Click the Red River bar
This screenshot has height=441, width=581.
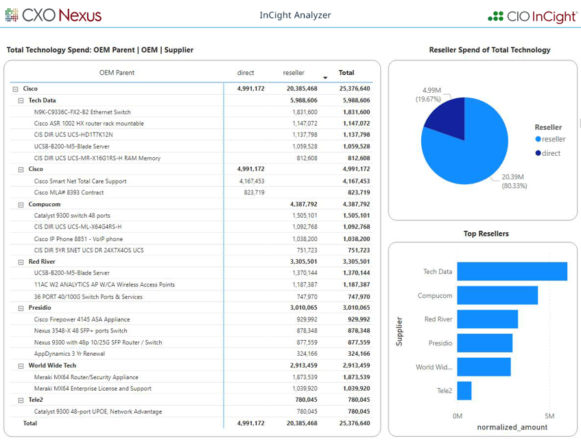487,319
